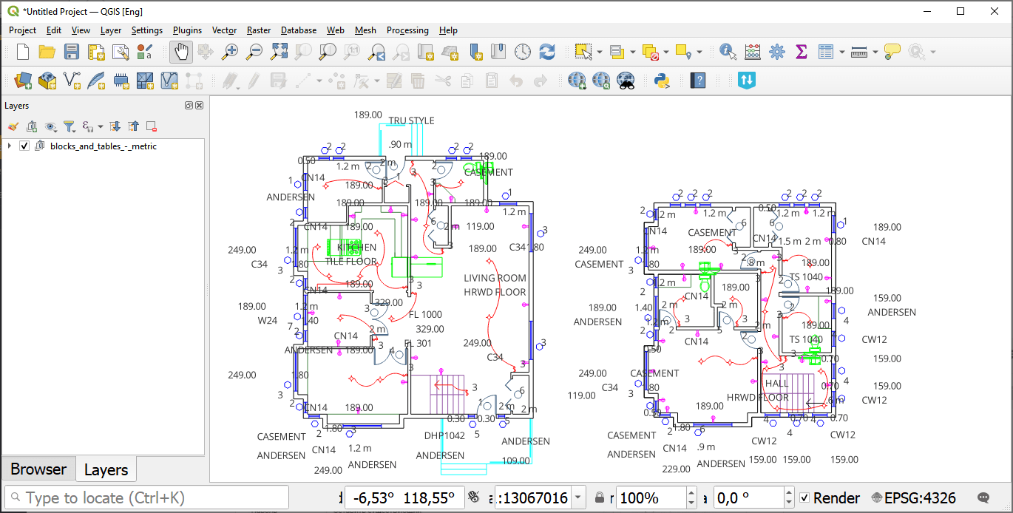Click the Refresh map icon

click(547, 52)
